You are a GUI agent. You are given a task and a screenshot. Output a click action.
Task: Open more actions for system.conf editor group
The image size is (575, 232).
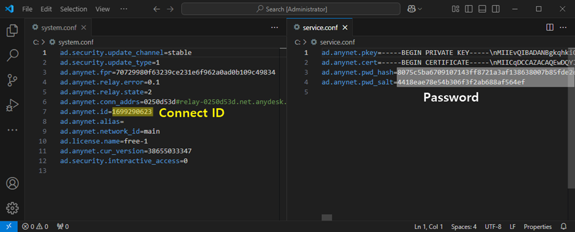point(274,27)
